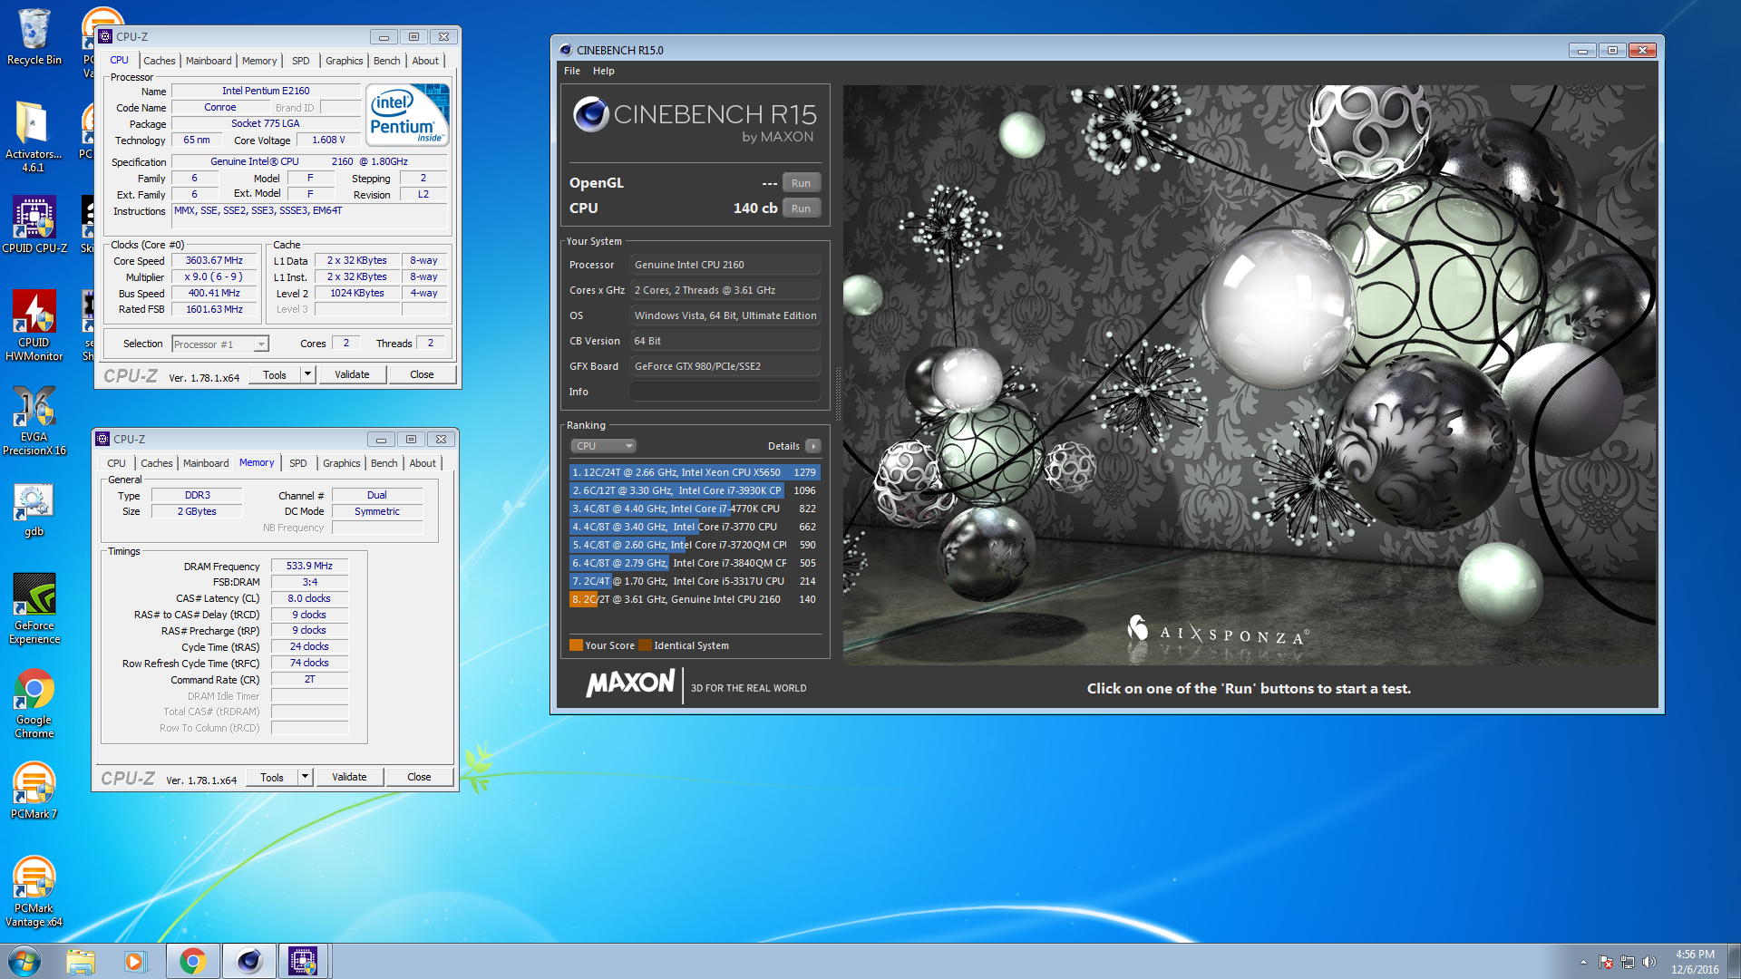
Task: Click Validate in upper CPU-Z window
Action: tap(352, 374)
